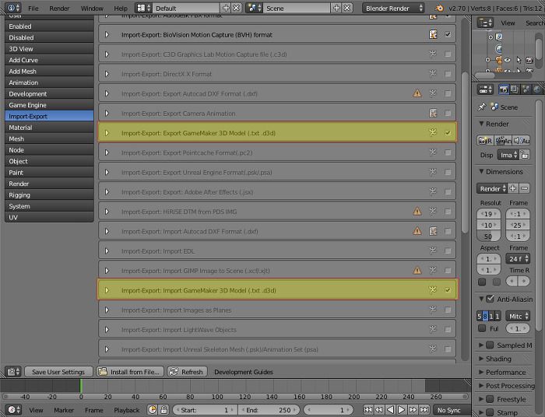Open Development Guides link
This screenshot has width=545, height=417.
[x=243, y=372]
